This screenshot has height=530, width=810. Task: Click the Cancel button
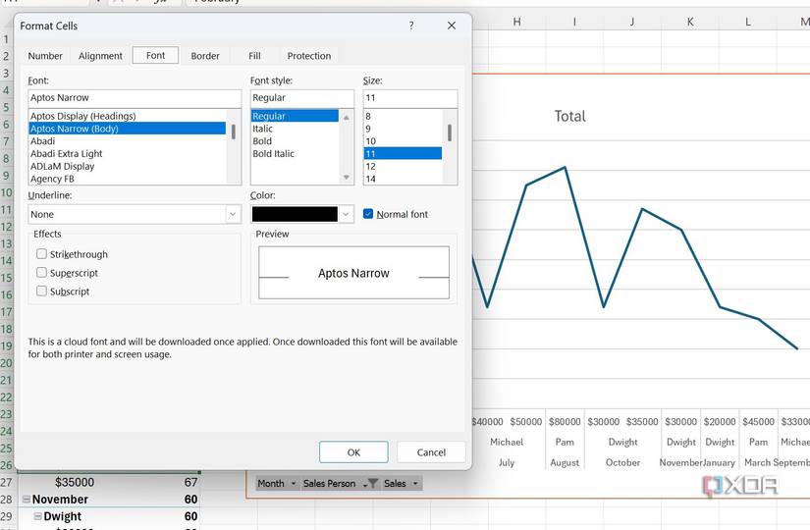click(431, 452)
